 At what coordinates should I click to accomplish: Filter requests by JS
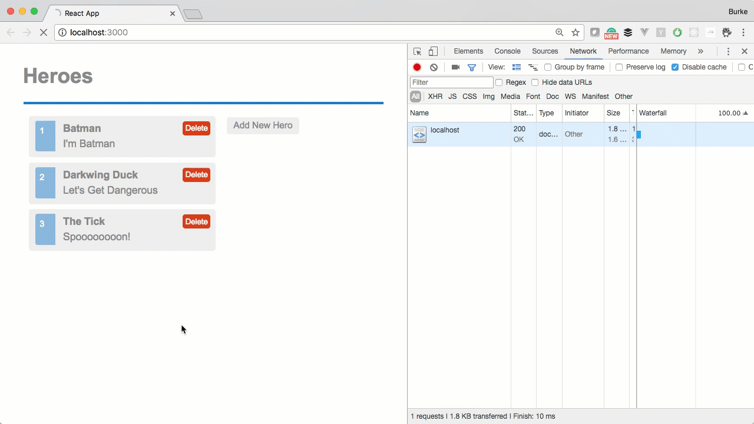click(x=452, y=97)
